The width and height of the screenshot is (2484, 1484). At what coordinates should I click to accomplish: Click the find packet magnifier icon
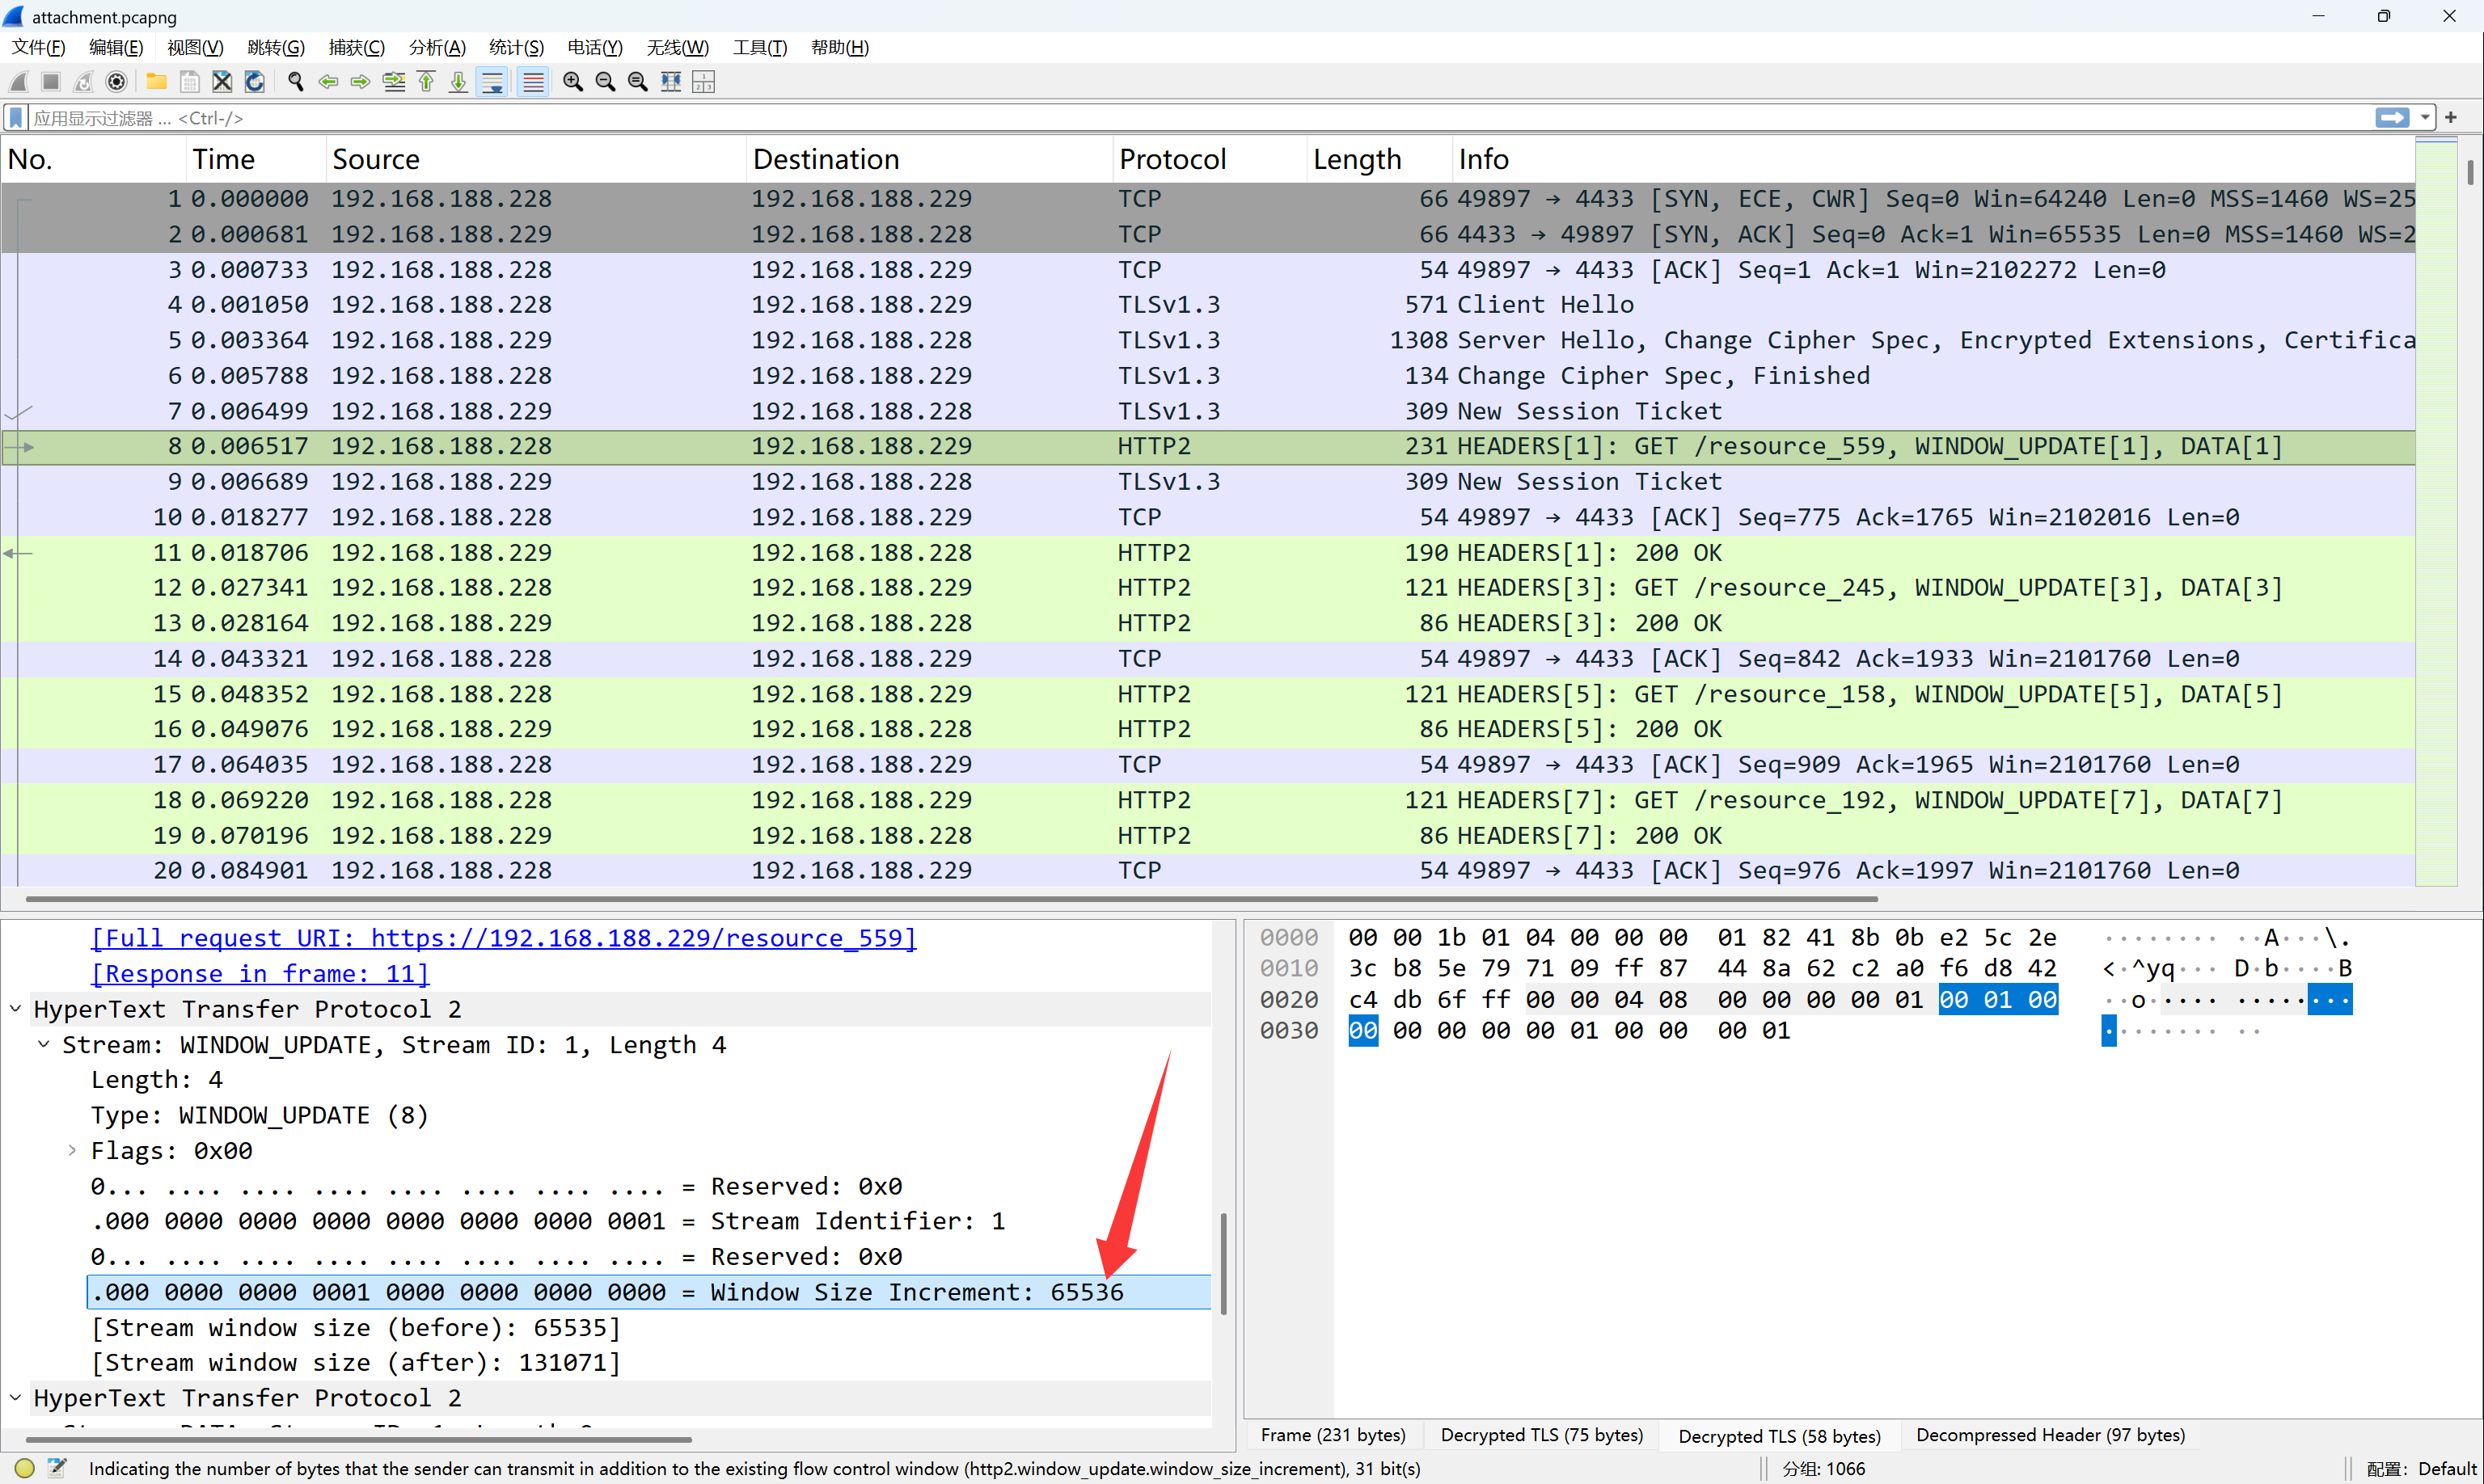point(295,82)
